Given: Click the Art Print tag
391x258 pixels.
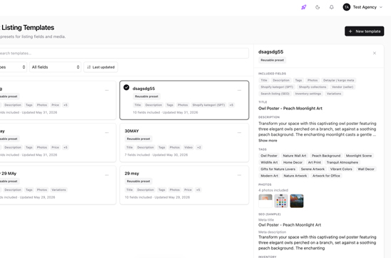Looking at the screenshot, I should pos(315,162).
